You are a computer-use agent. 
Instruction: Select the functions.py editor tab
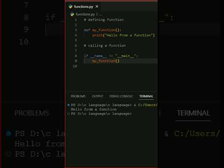[x=84, y=7]
